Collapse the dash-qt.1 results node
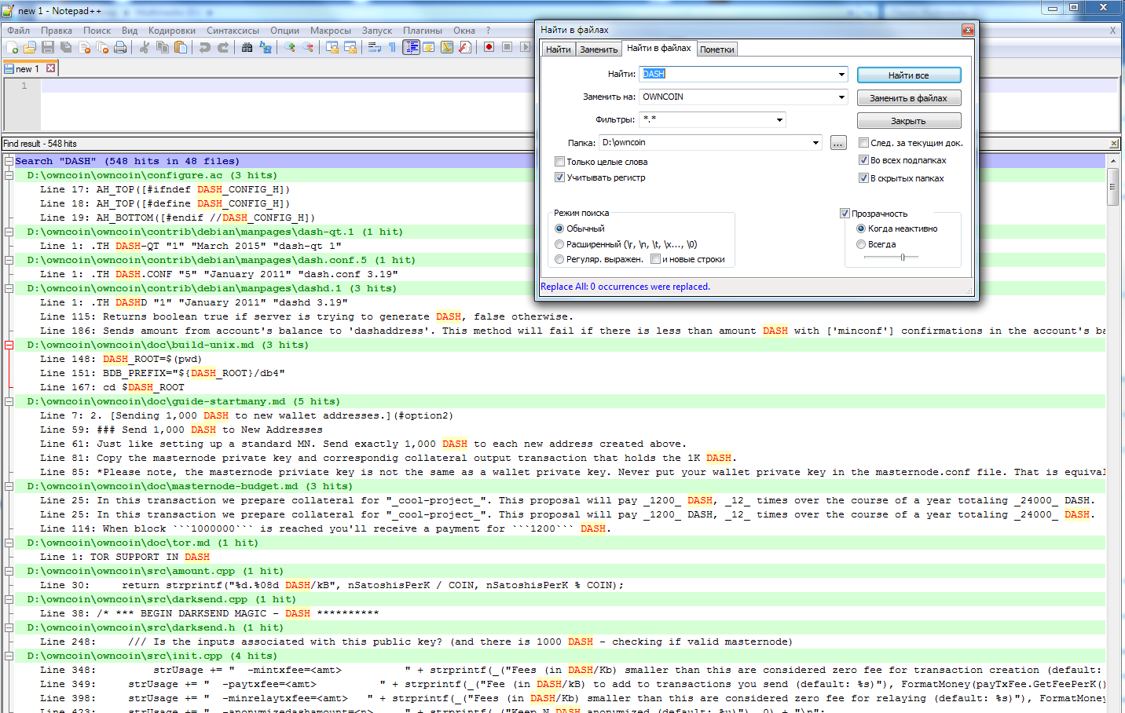The width and height of the screenshot is (1125, 713). 9,232
